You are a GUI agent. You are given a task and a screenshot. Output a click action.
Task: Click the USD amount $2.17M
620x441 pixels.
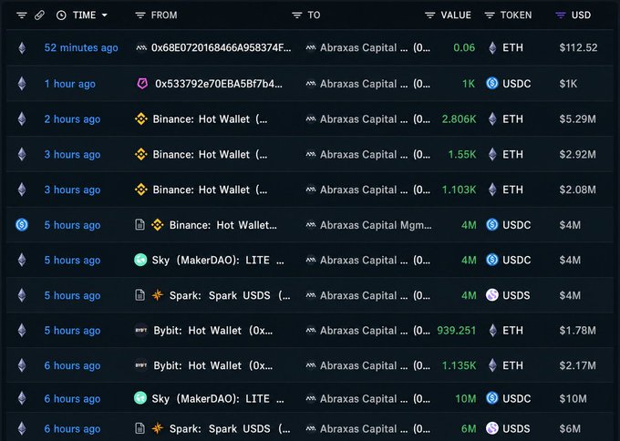click(578, 365)
